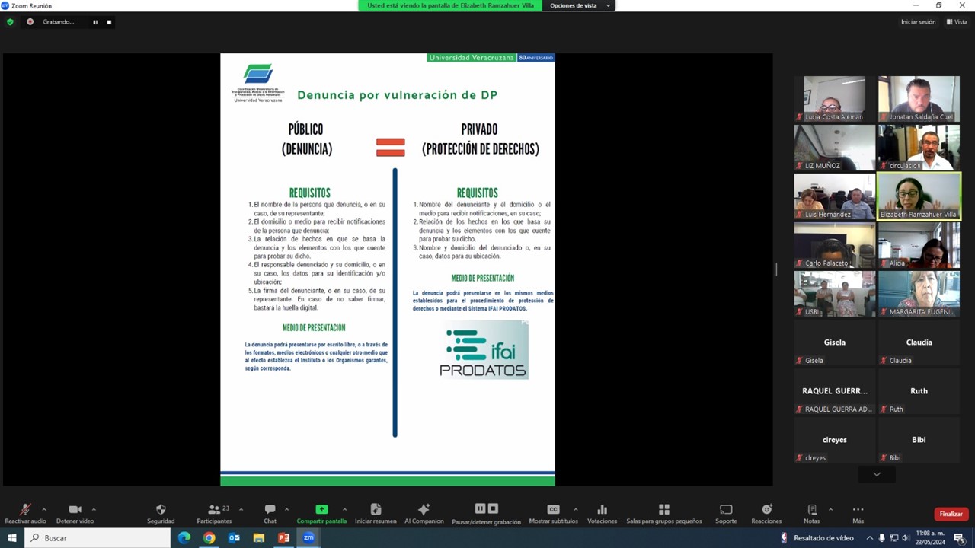
Task: Pause the recording in the top bar
Action: pos(95,22)
